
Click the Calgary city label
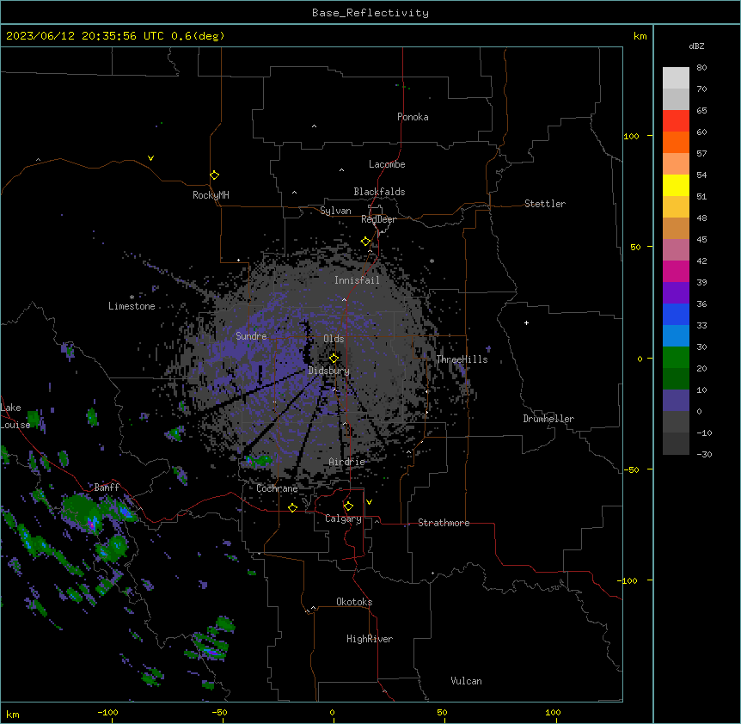343,518
